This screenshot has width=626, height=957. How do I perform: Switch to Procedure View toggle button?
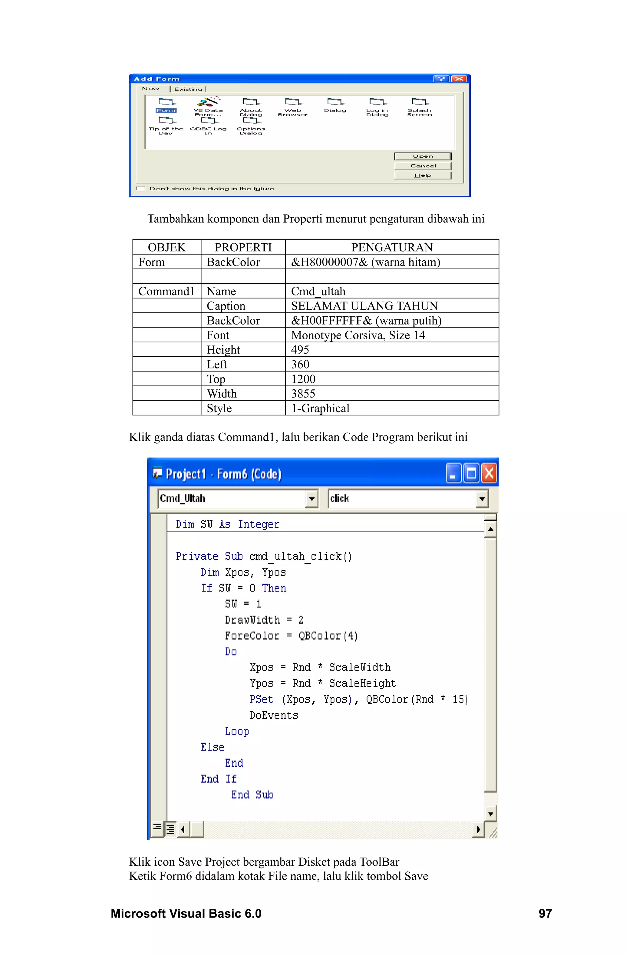[x=157, y=829]
